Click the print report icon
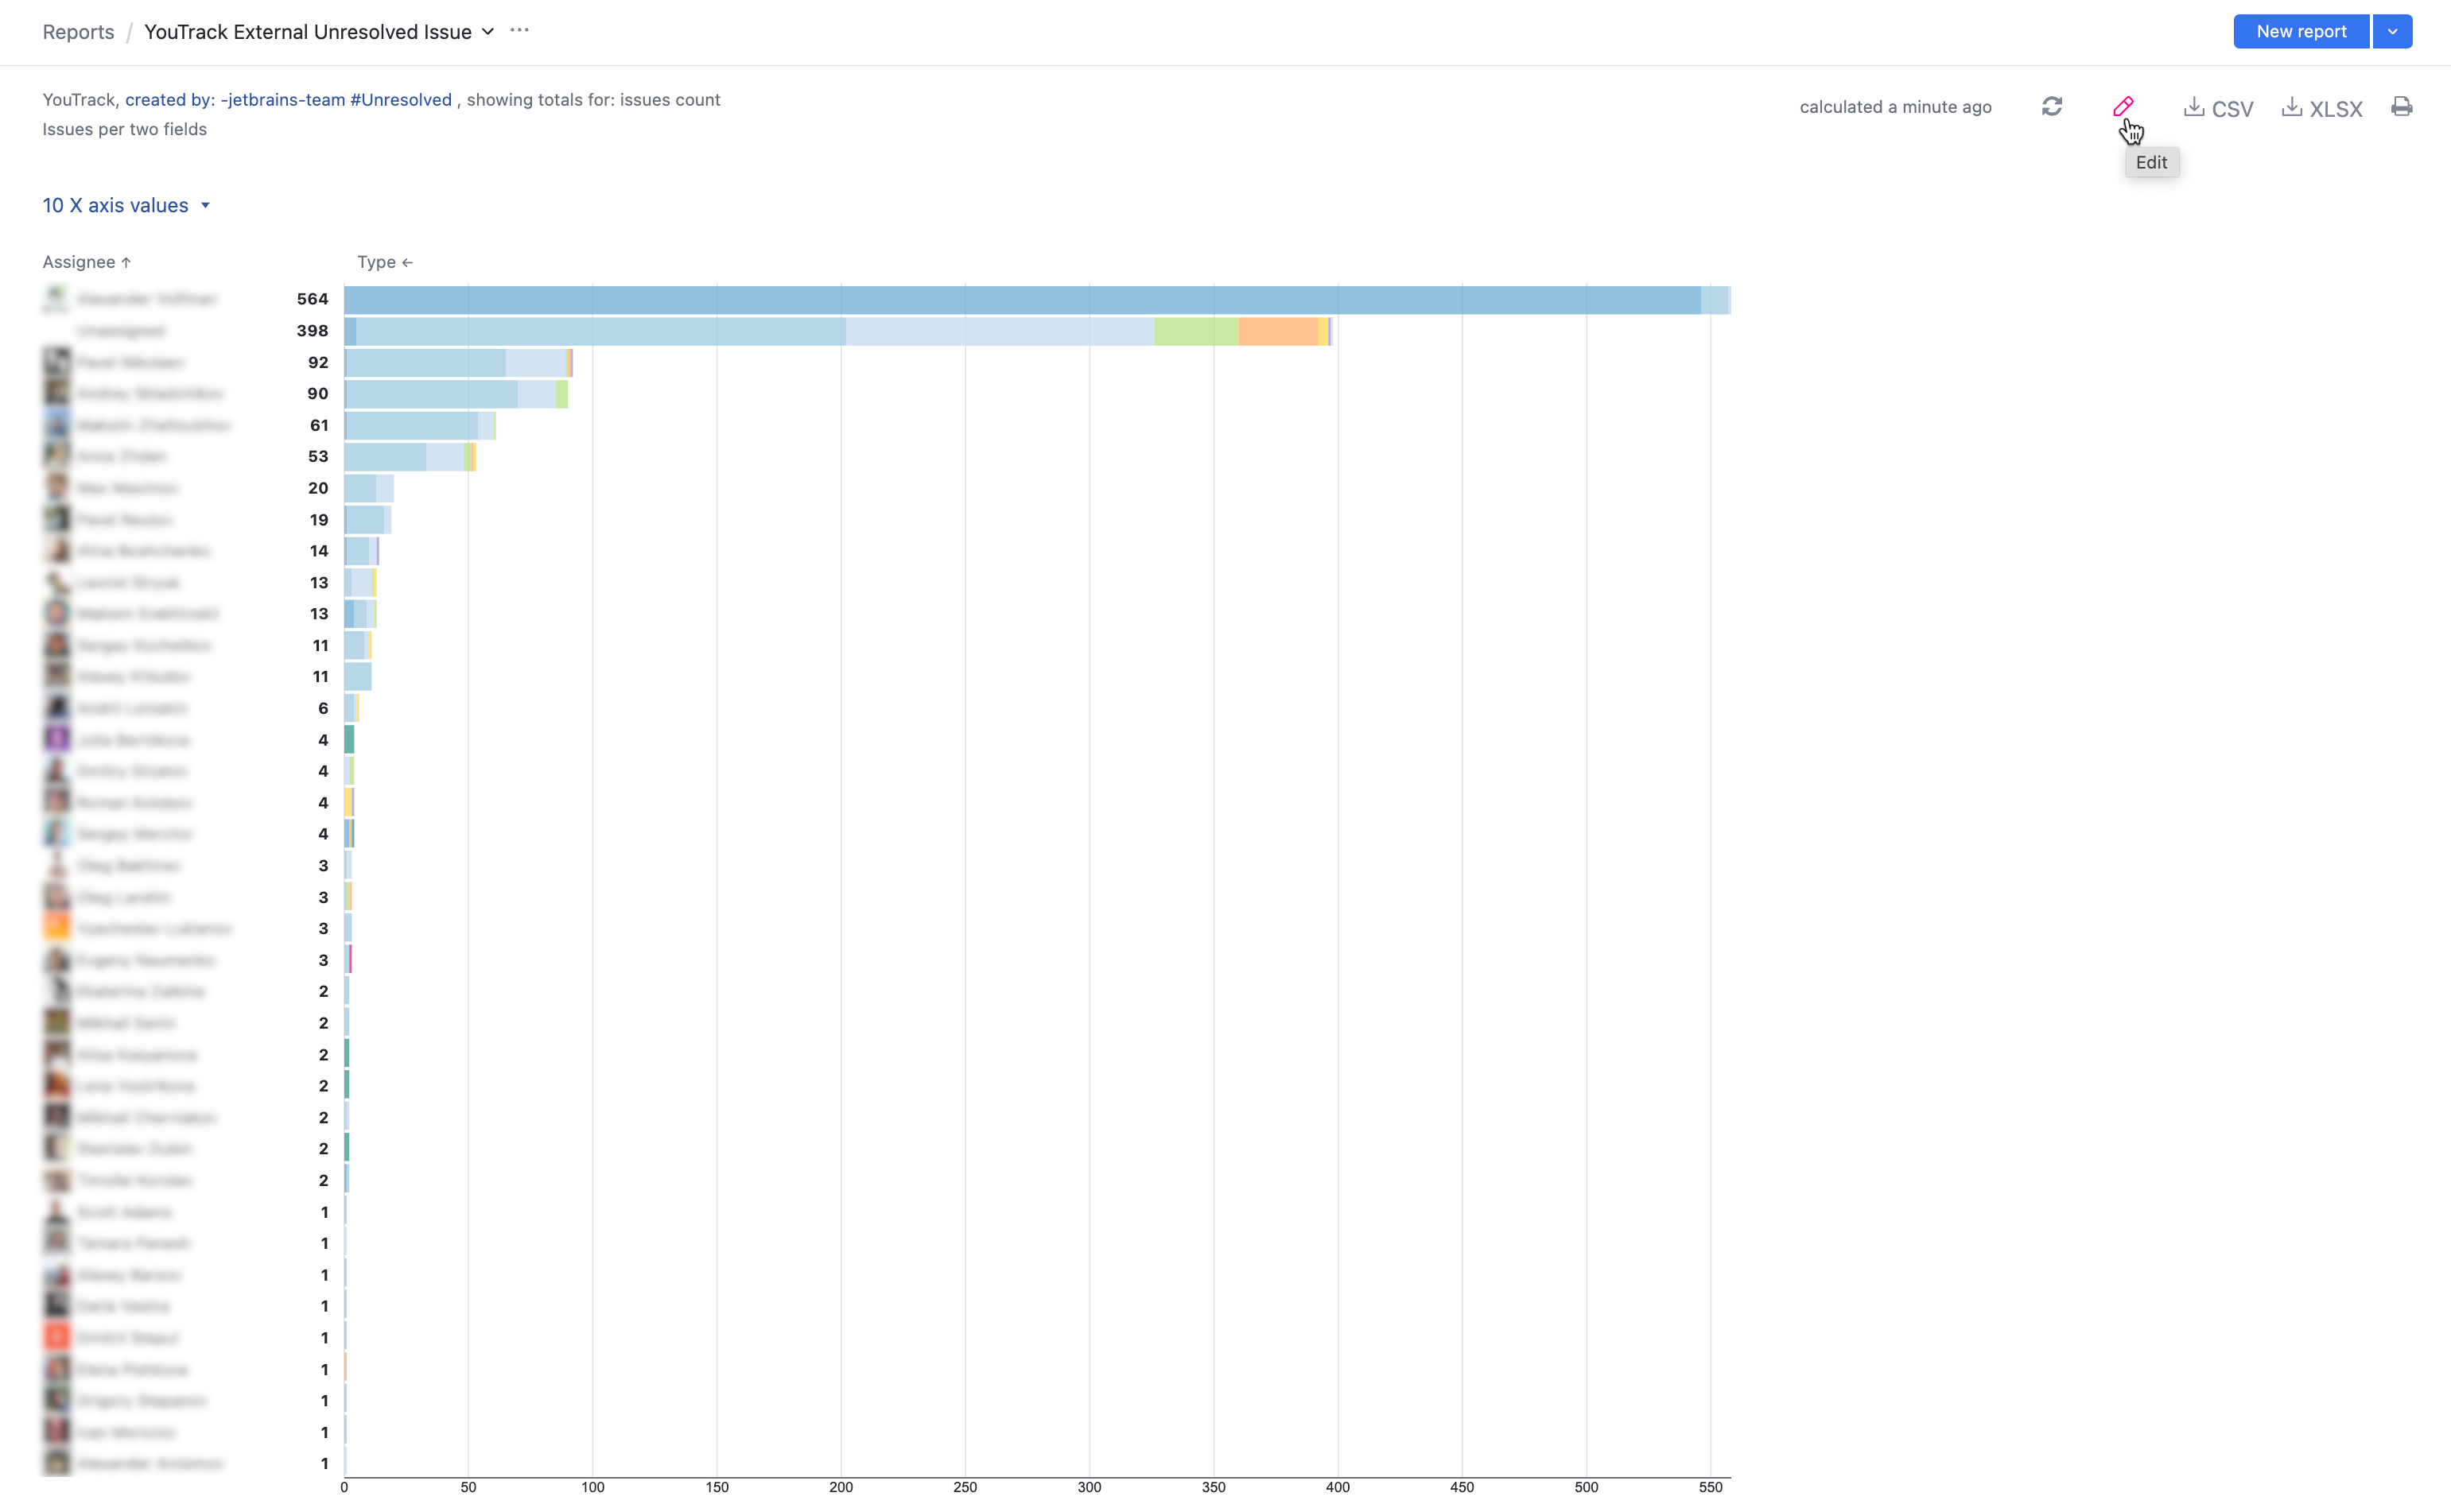2451x1512 pixels. tap(2401, 106)
